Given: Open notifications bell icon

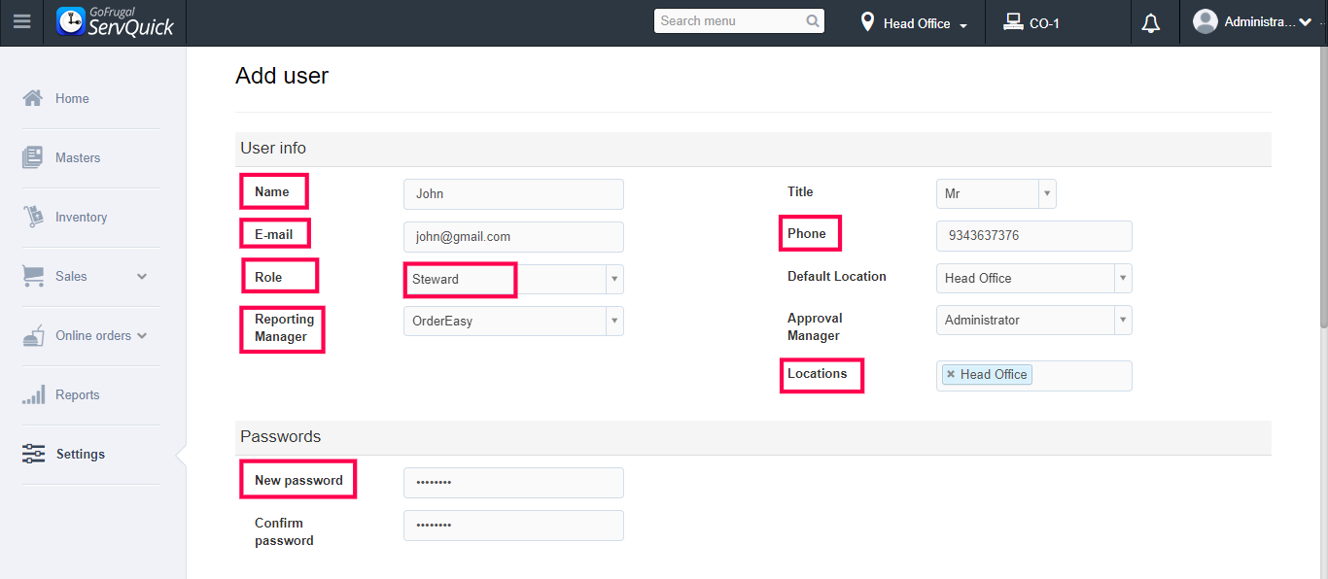Looking at the screenshot, I should tap(1151, 23).
